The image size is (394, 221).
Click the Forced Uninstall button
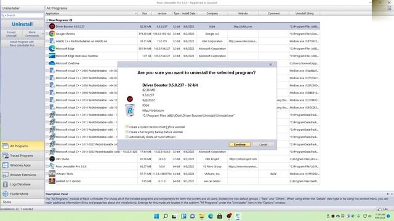tap(11, 34)
